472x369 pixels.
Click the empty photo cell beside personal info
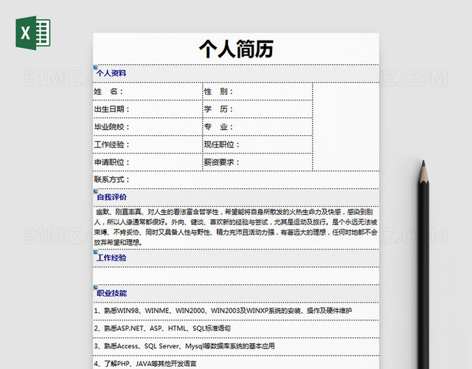point(346,127)
